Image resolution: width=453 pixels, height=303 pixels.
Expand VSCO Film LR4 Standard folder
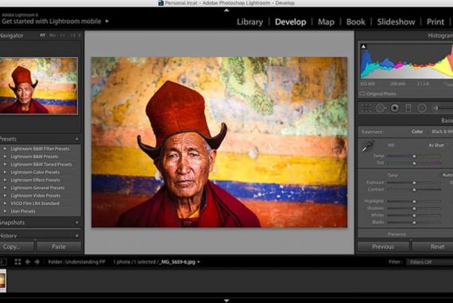pyautogui.click(x=5, y=204)
